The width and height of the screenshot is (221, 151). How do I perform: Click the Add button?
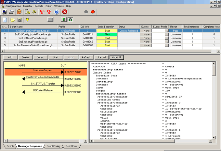tap(10, 57)
